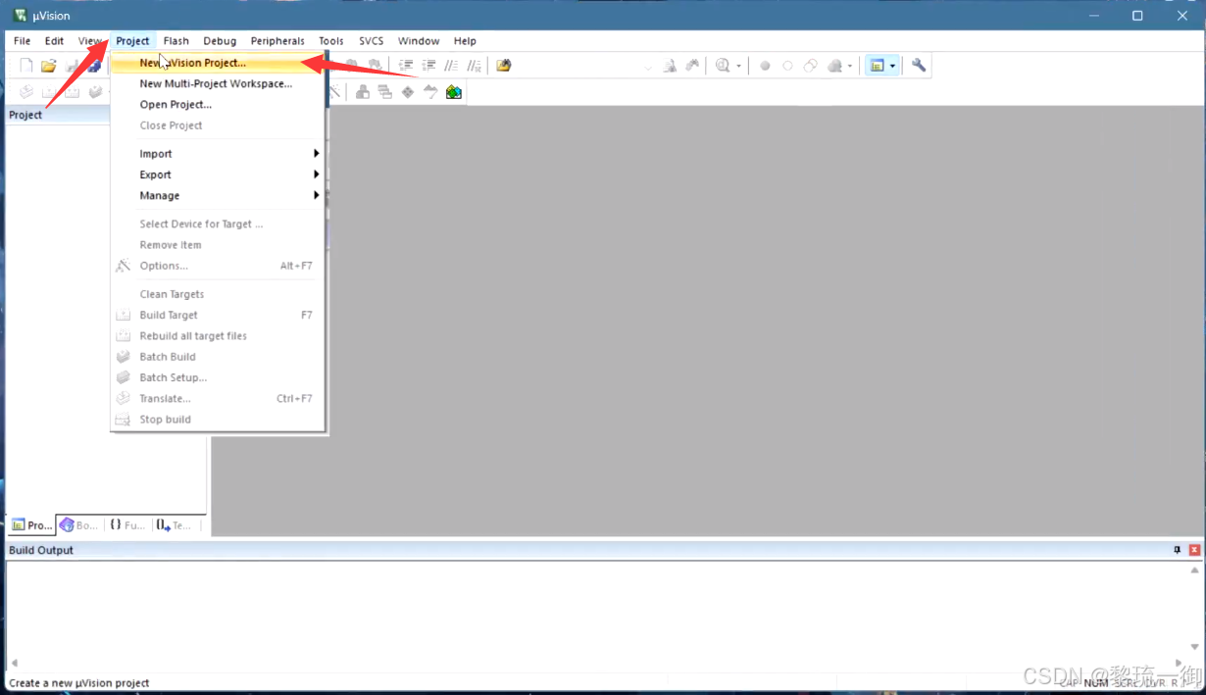1206x695 pixels.
Task: Switch to the Bo... books tab
Action: (x=79, y=525)
